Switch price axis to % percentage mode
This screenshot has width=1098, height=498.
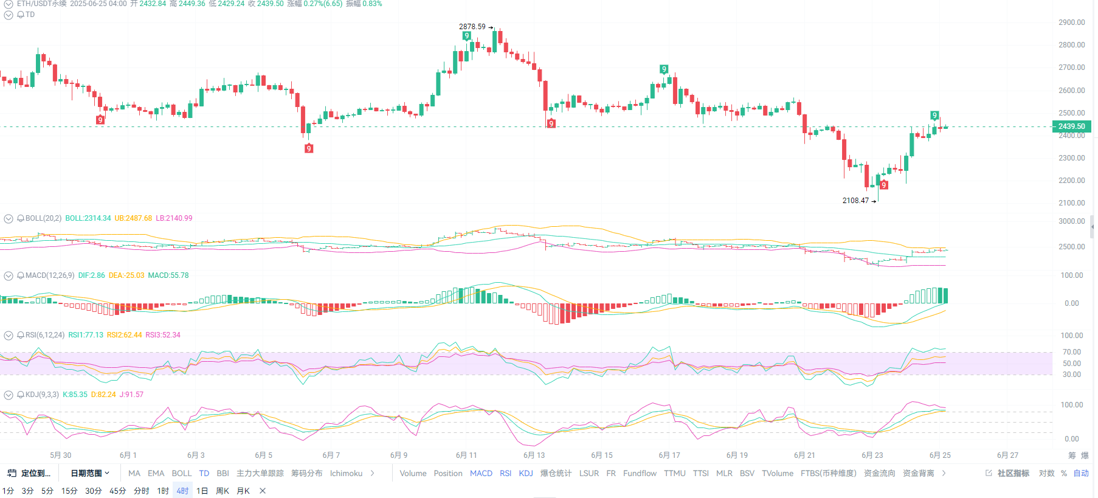1064,473
